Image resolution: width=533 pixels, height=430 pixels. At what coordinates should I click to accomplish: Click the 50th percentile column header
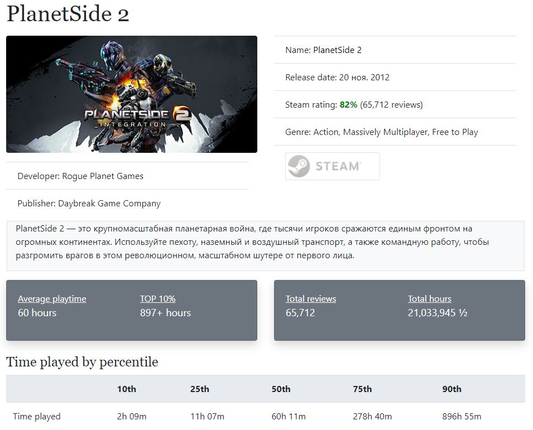[x=281, y=389]
